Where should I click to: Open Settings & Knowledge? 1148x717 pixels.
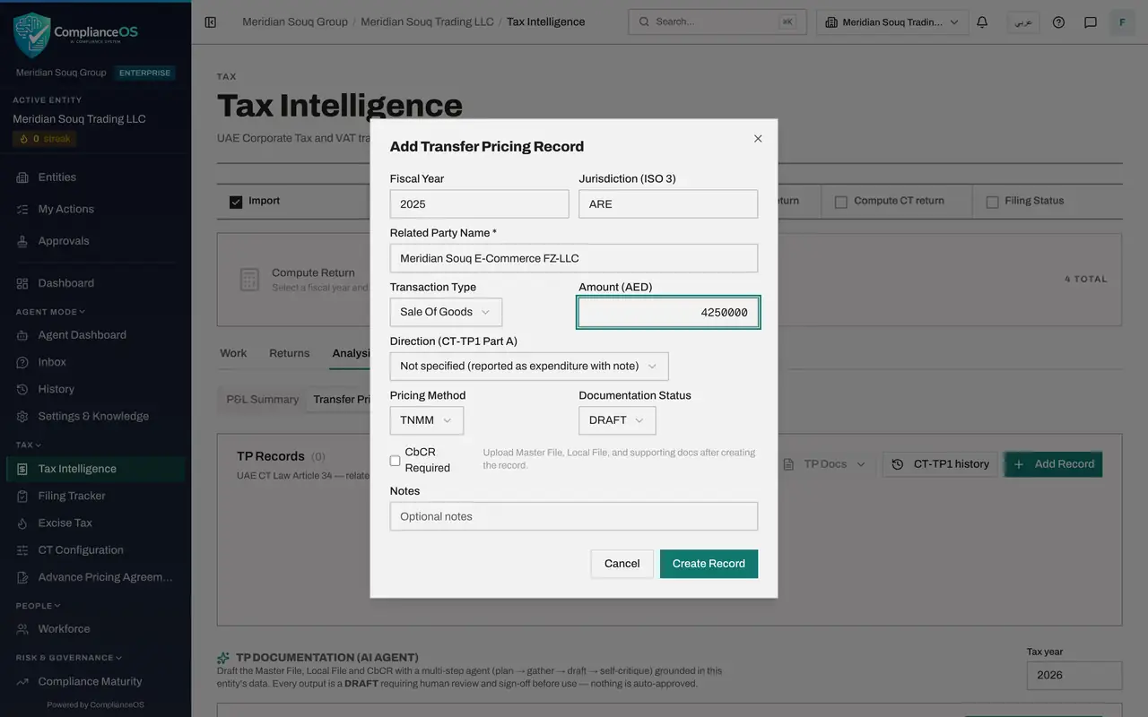(95, 416)
